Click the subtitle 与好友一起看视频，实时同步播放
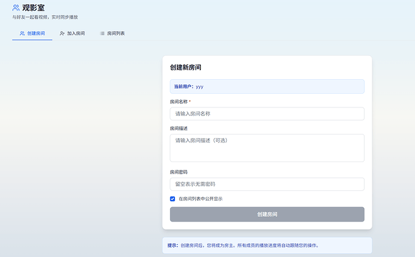This screenshot has width=415, height=257. click(45, 17)
